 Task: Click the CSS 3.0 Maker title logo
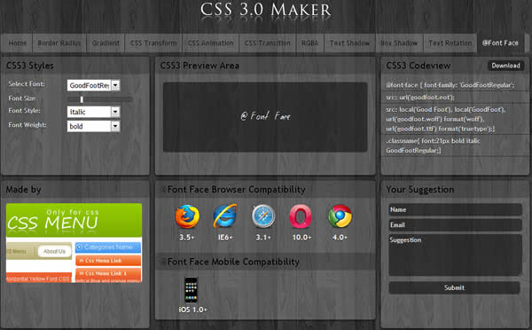(x=266, y=10)
